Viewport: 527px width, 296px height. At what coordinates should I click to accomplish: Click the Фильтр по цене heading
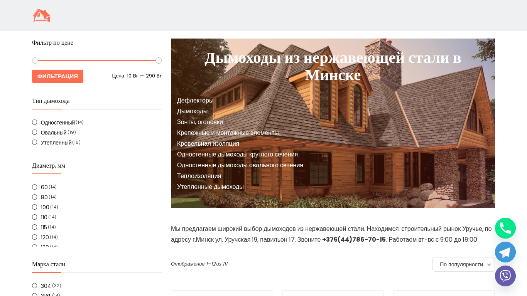tap(52, 42)
